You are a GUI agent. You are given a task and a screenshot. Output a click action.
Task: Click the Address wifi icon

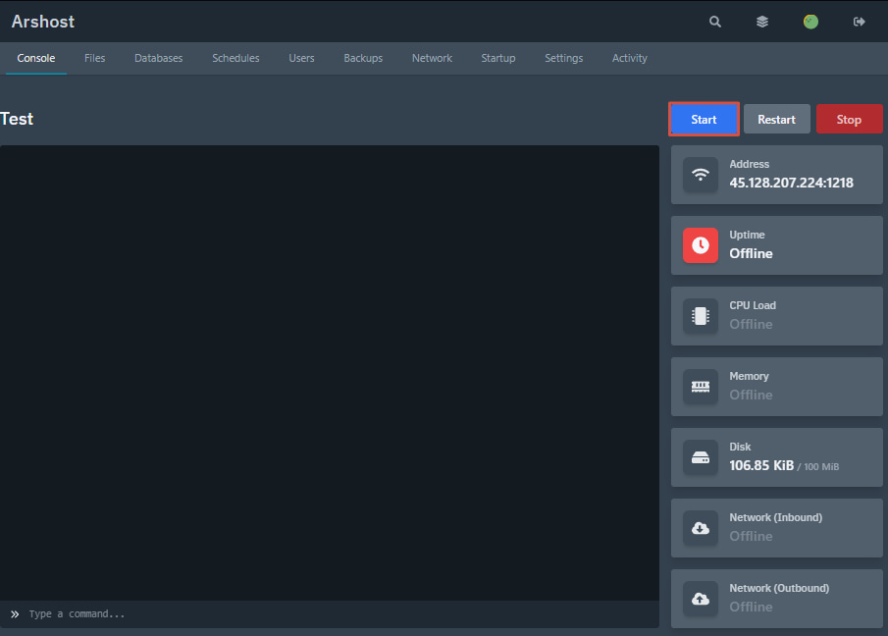pos(701,175)
